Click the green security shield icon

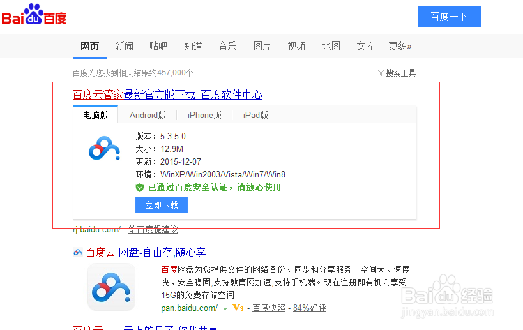[140, 188]
